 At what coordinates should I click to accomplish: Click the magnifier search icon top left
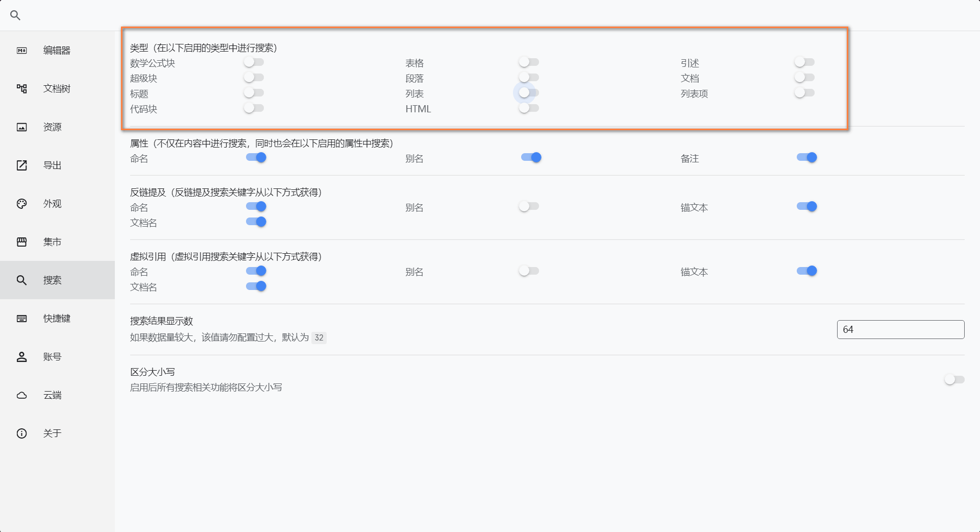[x=15, y=15]
